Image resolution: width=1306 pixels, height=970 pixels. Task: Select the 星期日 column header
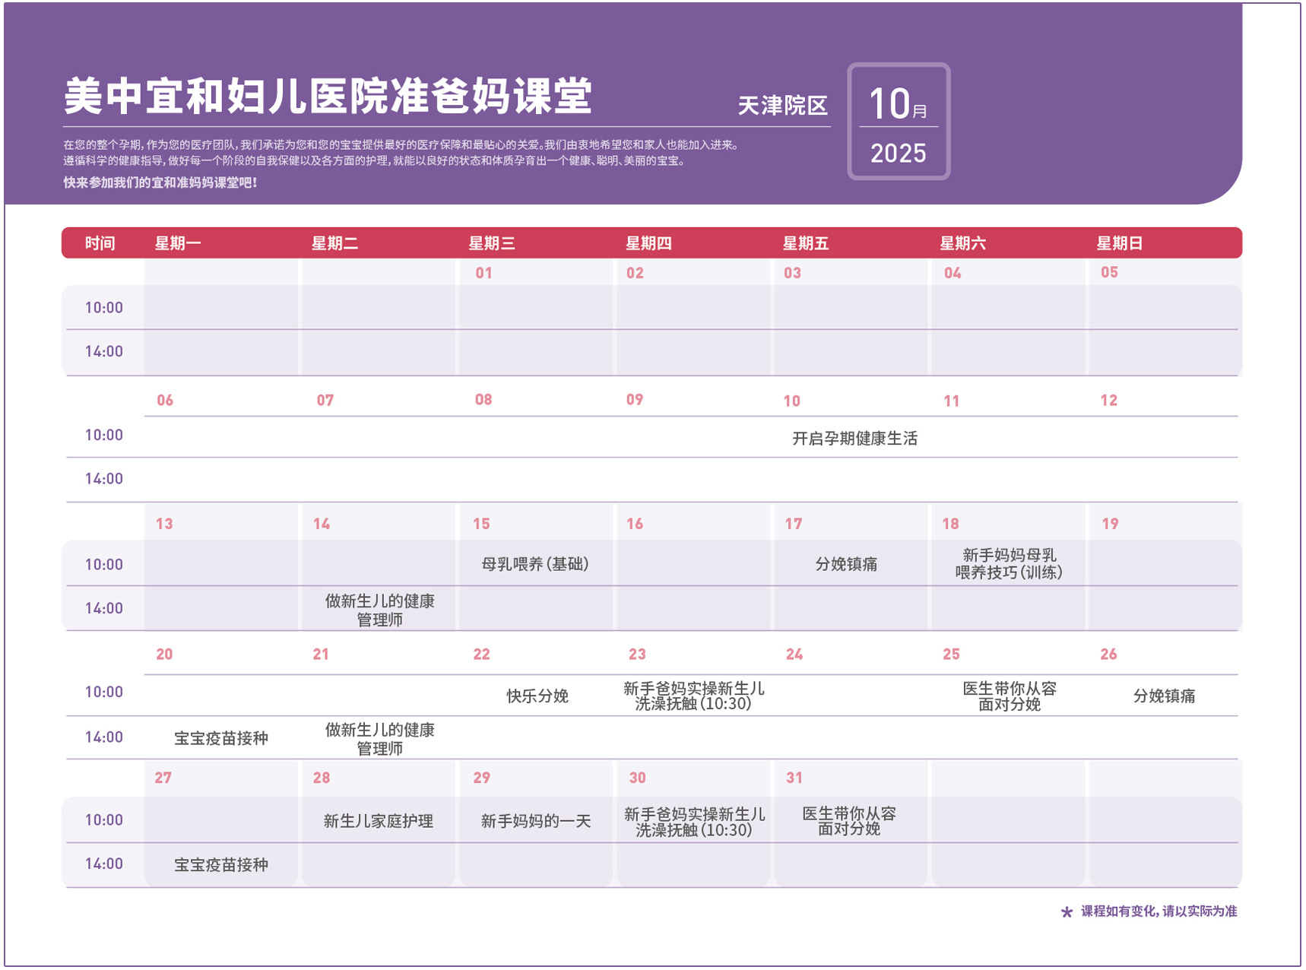click(1119, 243)
